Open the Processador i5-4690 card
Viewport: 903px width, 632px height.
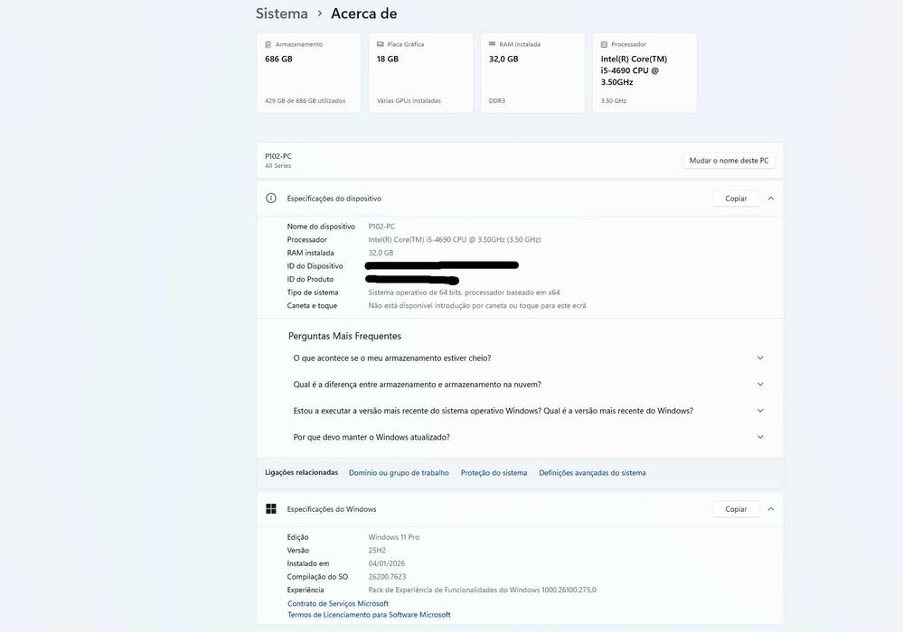click(x=644, y=72)
